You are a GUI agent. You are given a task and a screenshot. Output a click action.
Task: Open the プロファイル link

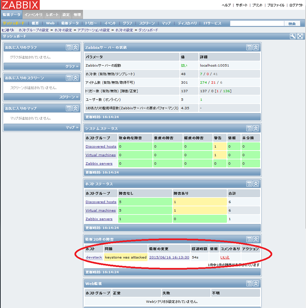tap(276, 5)
